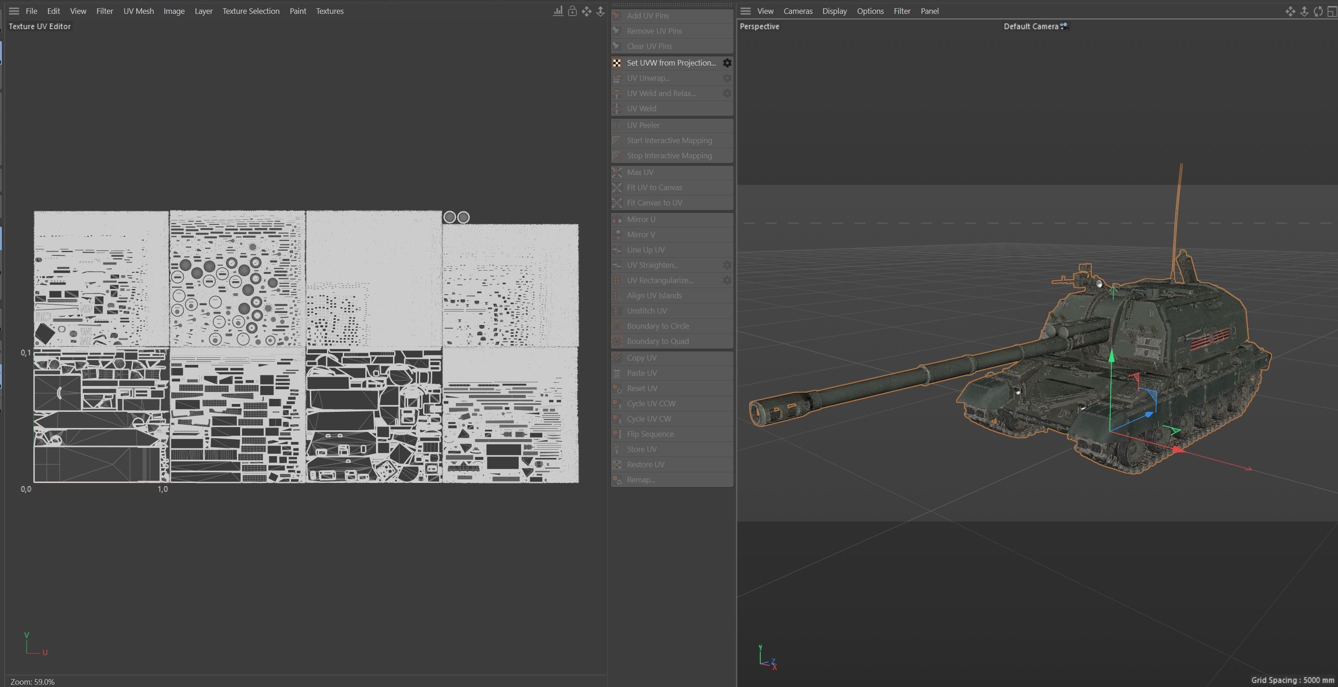Click the Default Camera link icon
This screenshot has width=1338, height=687.
pyautogui.click(x=1064, y=26)
